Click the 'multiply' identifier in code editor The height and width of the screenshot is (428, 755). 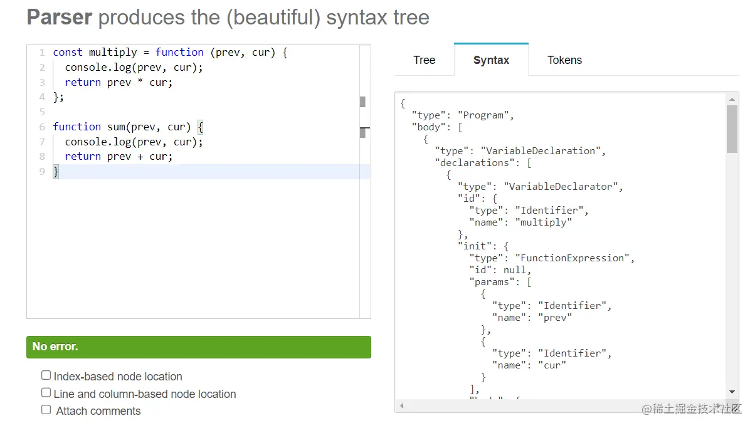coord(112,53)
